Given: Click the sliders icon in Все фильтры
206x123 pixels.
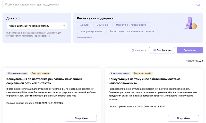Looking at the screenshot, I should coord(154,50).
